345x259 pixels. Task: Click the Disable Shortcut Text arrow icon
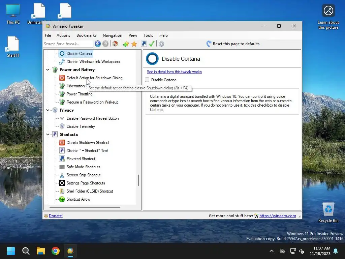click(62, 151)
